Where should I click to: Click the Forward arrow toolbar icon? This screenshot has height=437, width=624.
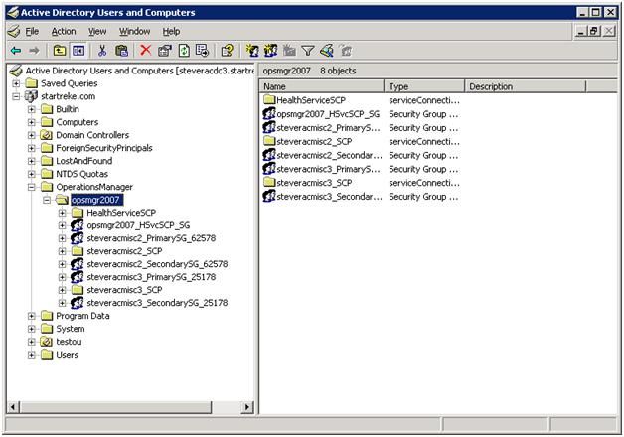coord(34,51)
